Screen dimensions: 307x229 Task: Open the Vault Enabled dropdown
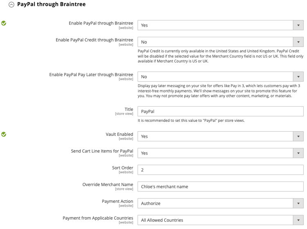point(220,136)
